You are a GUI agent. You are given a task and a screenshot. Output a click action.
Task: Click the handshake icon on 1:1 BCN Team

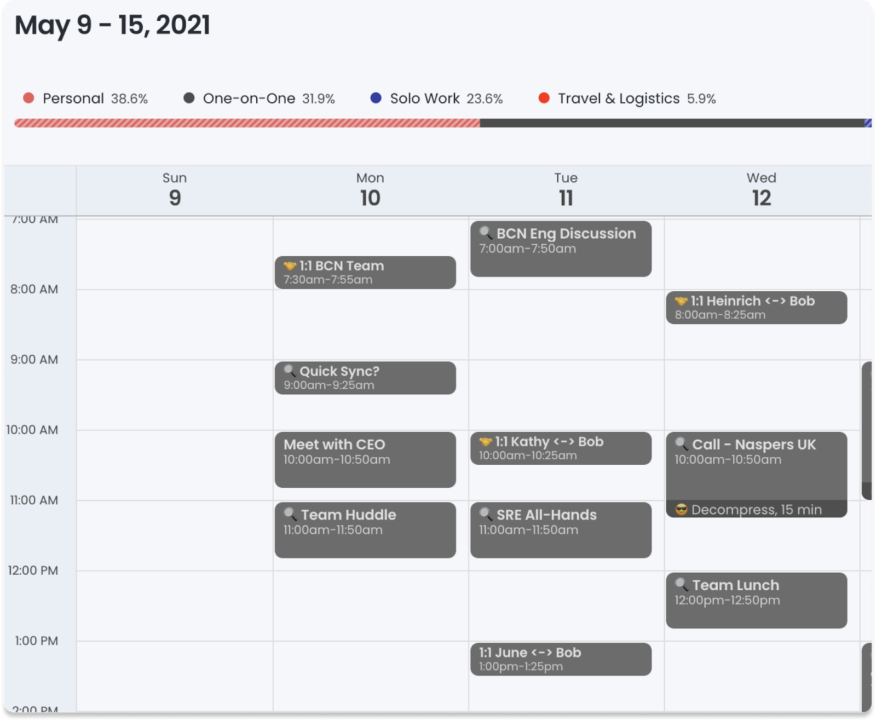(290, 266)
